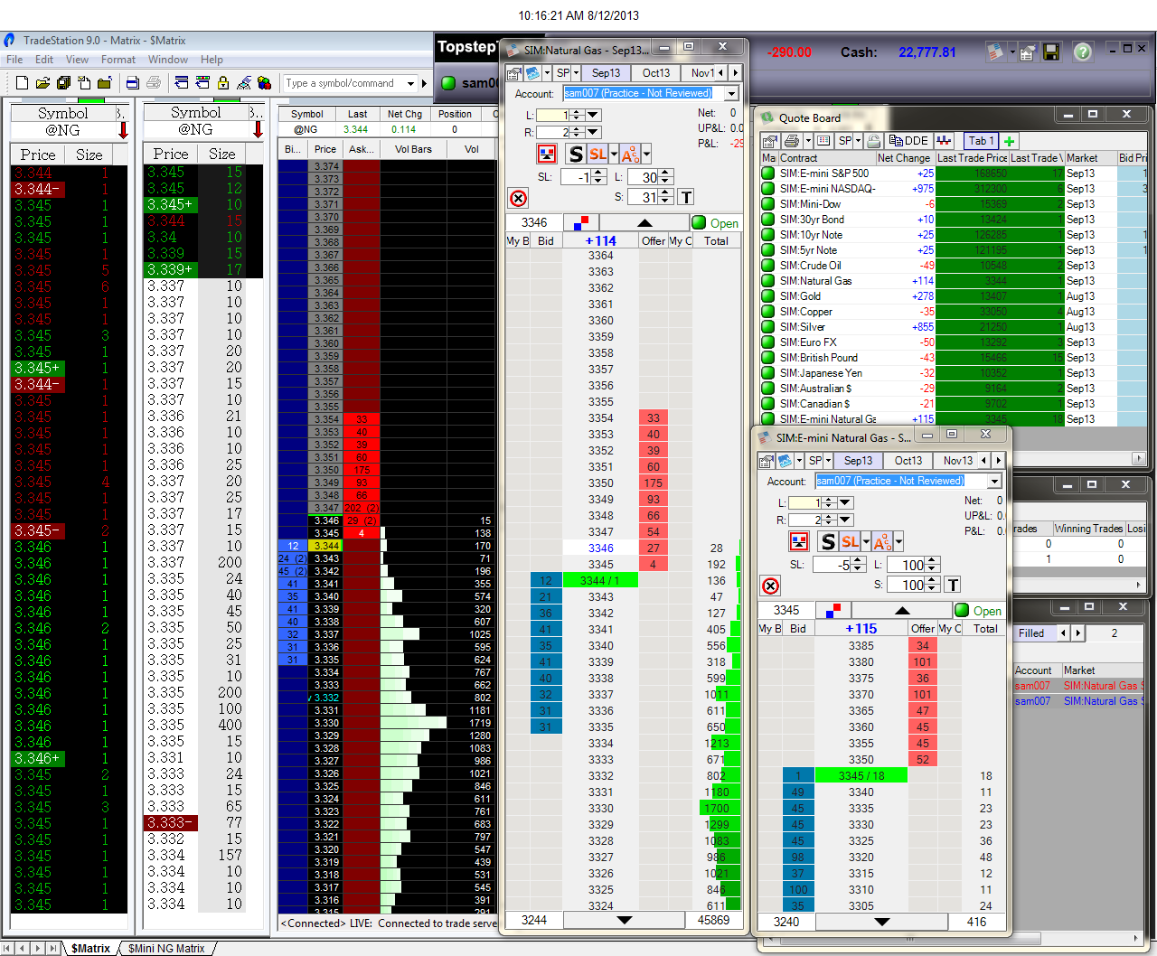The width and height of the screenshot is (1157, 956).
Task: Click the bar chart icon in Quote Board toolbar
Action: [x=945, y=141]
